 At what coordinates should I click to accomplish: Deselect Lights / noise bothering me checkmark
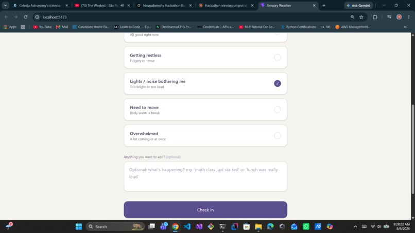(x=278, y=83)
